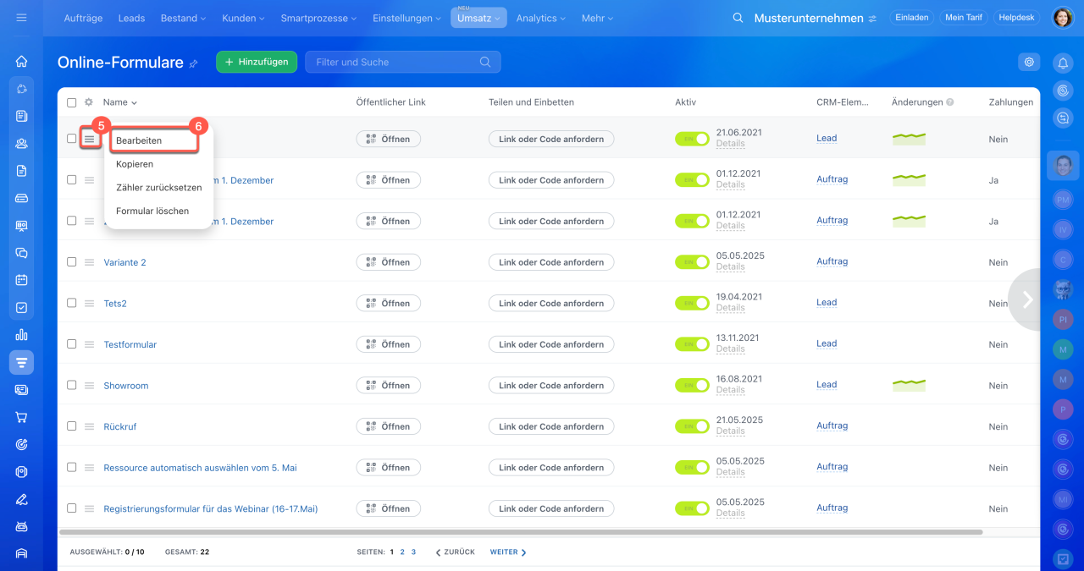The height and width of the screenshot is (571, 1084).
Task: Expand the Umsatz dropdown menu
Action: click(478, 18)
